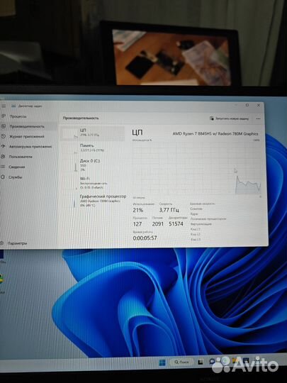This screenshot has width=287, height=383.
Task: Select the Журнал приложений navigation item
Action: click(x=27, y=136)
